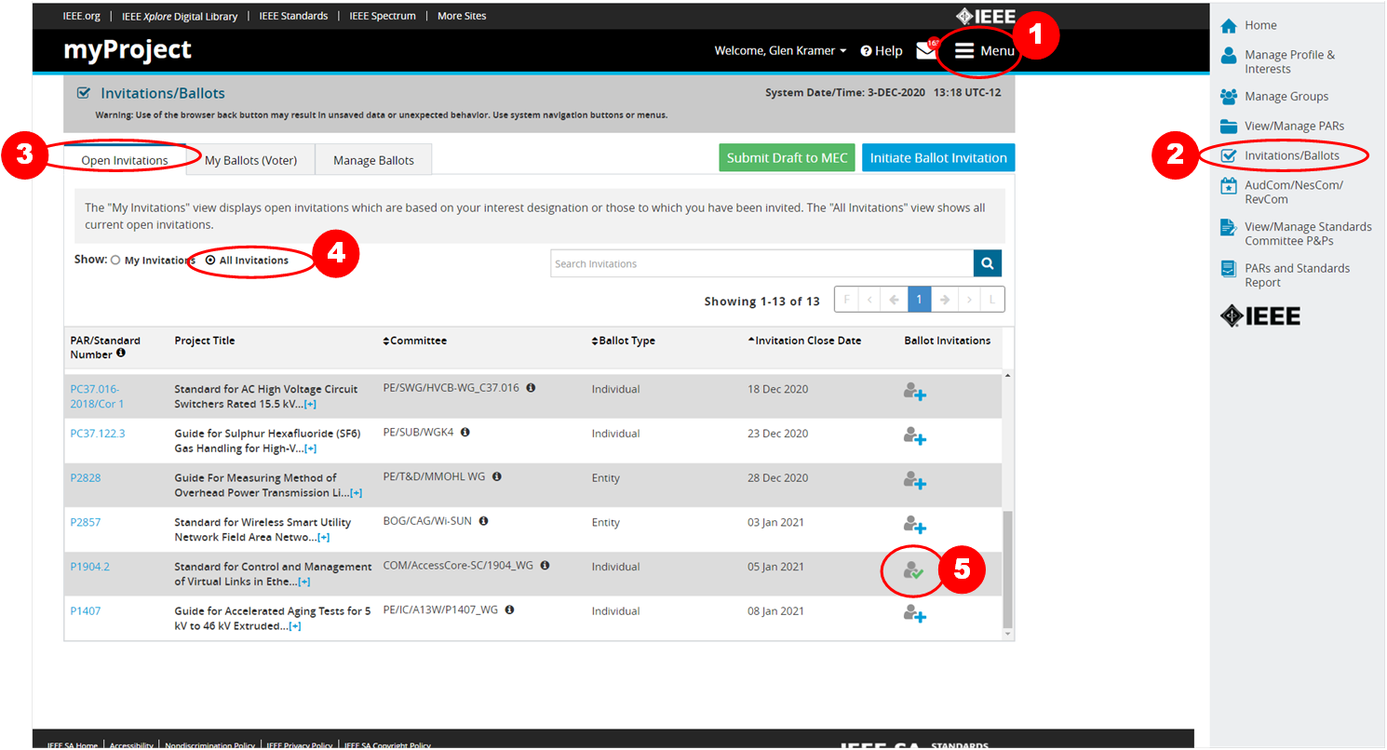Image resolution: width=1387 pixels, height=750 pixels.
Task: Click join-ballot icon for P2828
Action: [x=914, y=480]
